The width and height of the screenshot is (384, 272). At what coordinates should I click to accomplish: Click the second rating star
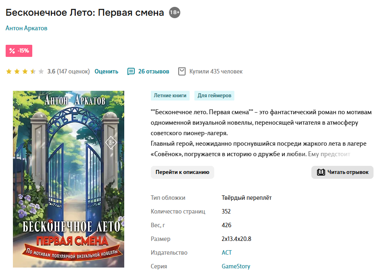pyautogui.click(x=17, y=71)
